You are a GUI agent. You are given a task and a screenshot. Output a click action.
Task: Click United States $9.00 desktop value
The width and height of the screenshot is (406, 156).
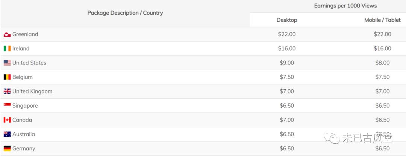(287, 63)
